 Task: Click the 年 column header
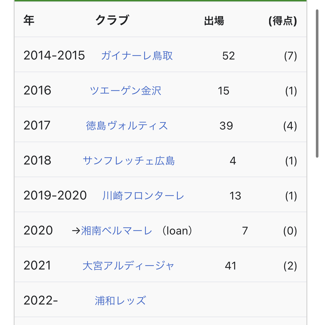(29, 20)
